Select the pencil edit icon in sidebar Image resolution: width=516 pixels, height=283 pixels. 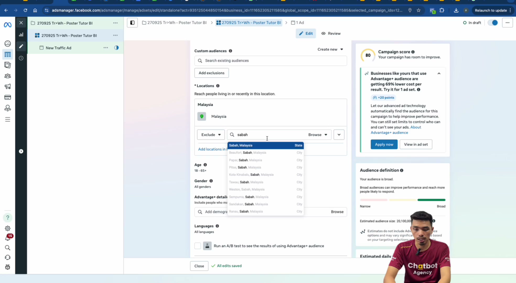pyautogui.click(x=21, y=46)
